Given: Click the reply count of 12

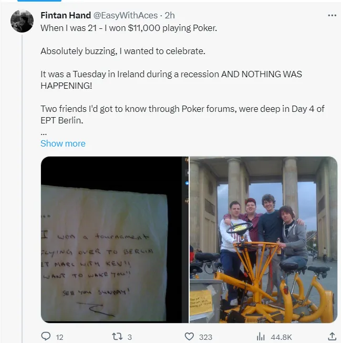Looking at the screenshot, I should (59, 337).
